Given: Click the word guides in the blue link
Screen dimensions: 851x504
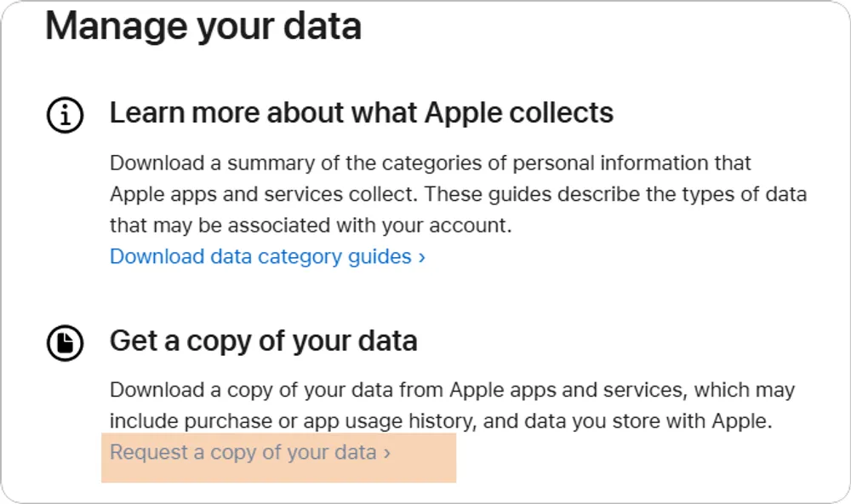Looking at the screenshot, I should [x=380, y=256].
